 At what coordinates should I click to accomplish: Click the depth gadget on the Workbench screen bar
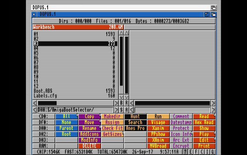[x=213, y=8]
